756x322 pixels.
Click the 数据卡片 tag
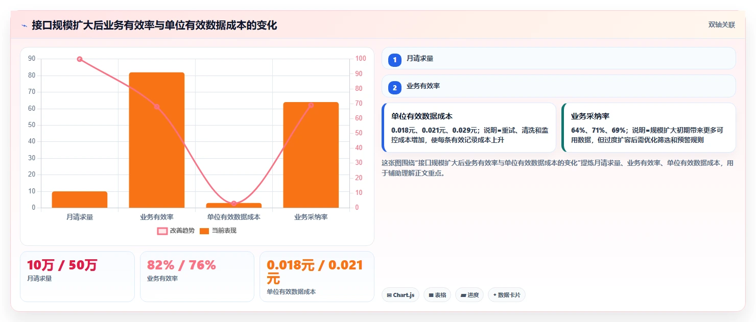pyautogui.click(x=507, y=295)
